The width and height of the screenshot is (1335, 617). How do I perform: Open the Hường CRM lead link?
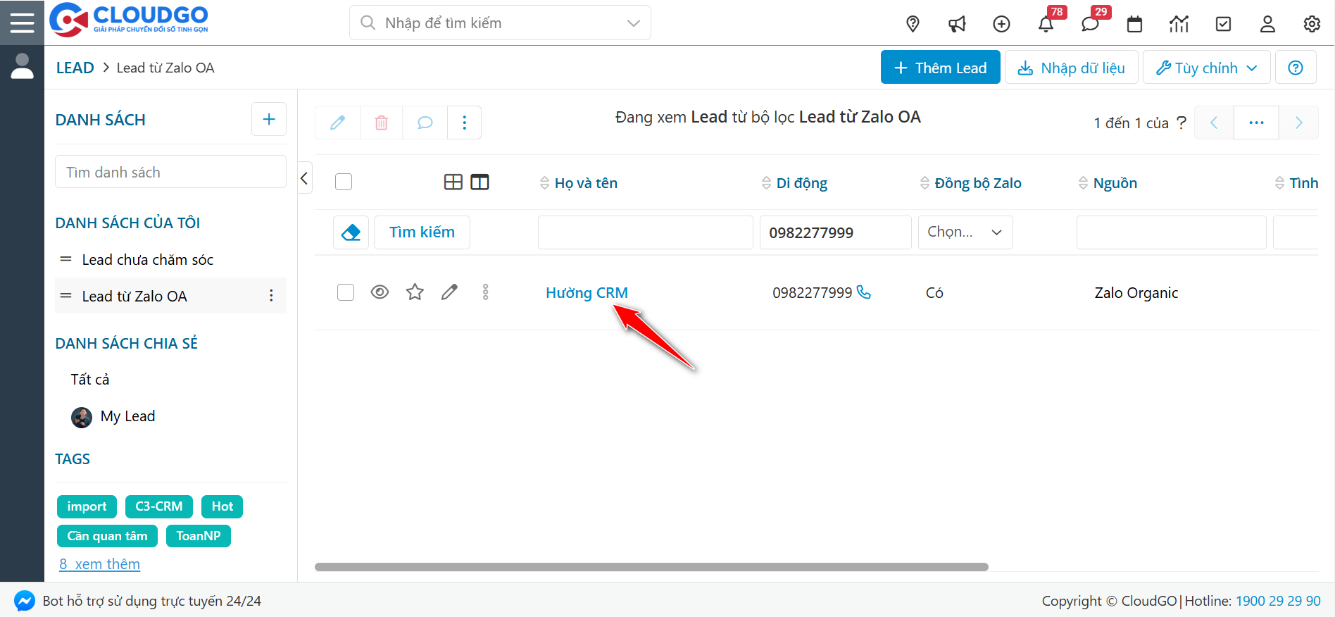587,293
